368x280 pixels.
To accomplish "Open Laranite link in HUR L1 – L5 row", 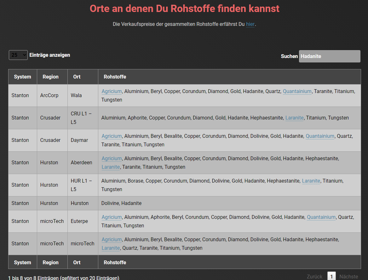I will tap(311, 181).
